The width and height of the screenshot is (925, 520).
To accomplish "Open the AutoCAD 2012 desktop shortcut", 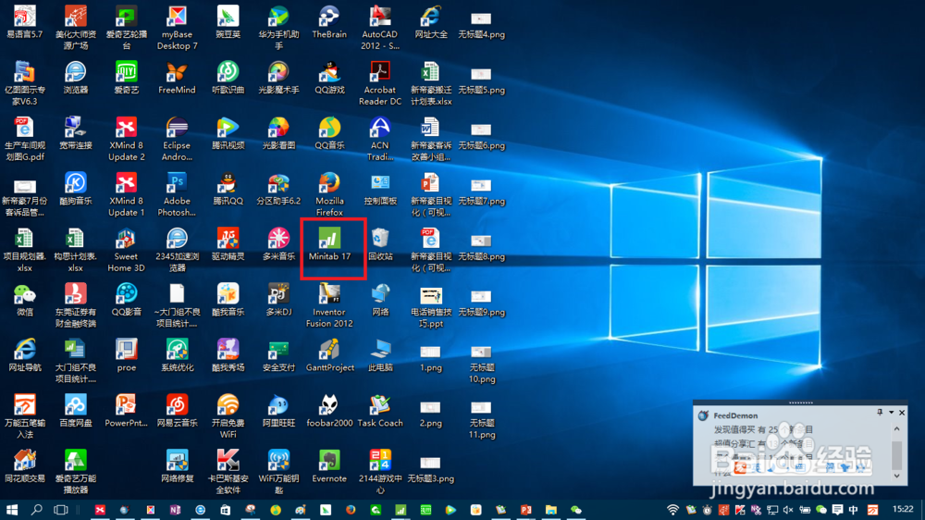I will (380, 27).
